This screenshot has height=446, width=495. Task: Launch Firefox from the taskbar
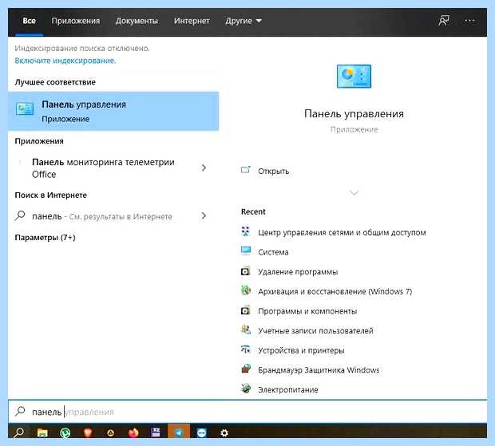click(133, 432)
